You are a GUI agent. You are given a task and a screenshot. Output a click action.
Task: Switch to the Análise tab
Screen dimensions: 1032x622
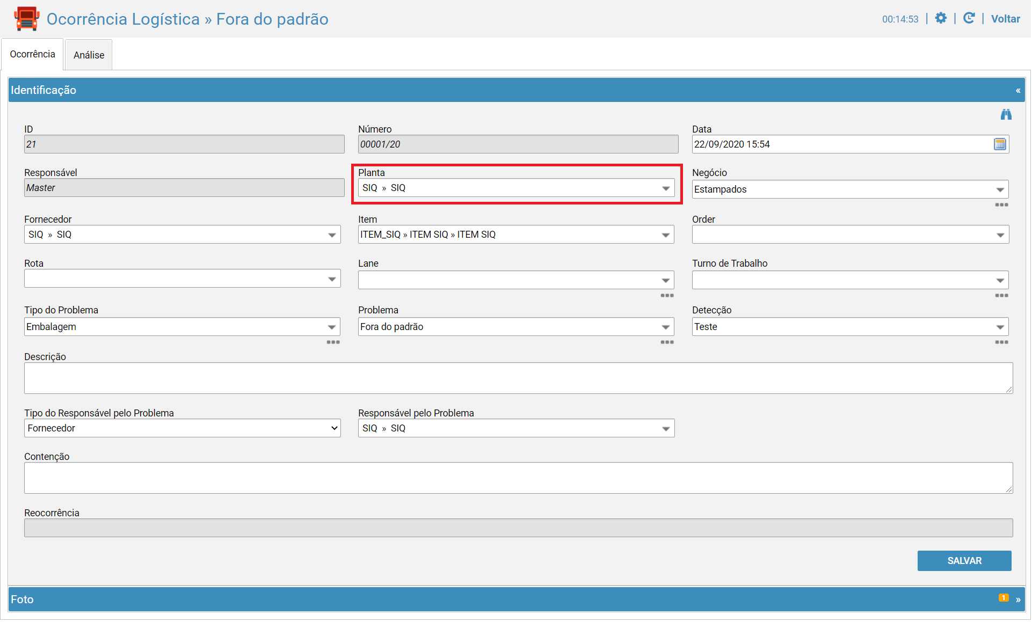click(89, 55)
